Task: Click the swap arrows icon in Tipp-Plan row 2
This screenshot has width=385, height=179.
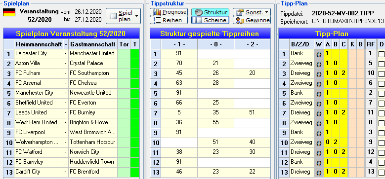Action: [319, 64]
